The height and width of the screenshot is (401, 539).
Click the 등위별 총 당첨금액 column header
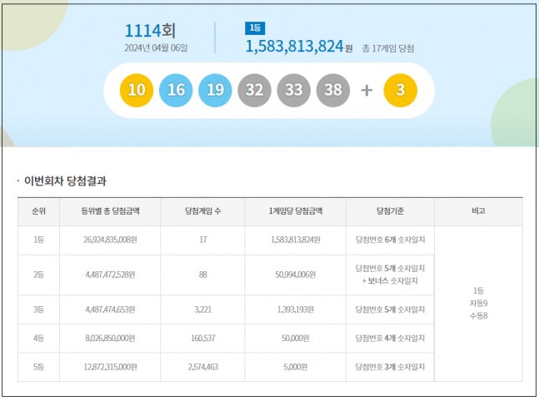(110, 211)
